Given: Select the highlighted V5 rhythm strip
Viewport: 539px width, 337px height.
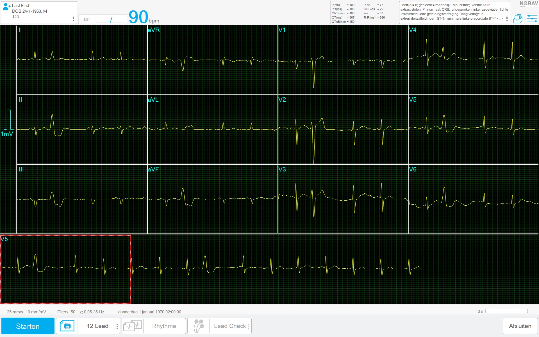Looking at the screenshot, I should (65, 268).
